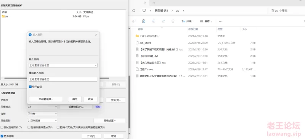This screenshot has width=305, height=139.
Task: Uncheck the 更多选项... checkbox
Action: tap(2, 136)
